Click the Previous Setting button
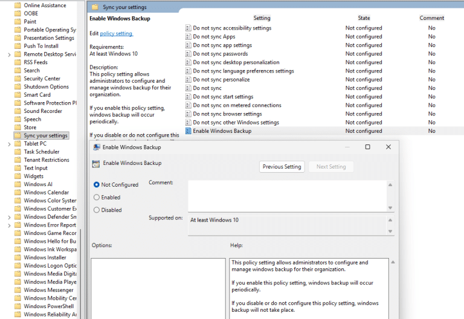Image resolution: width=464 pixels, height=319 pixels. (x=282, y=167)
